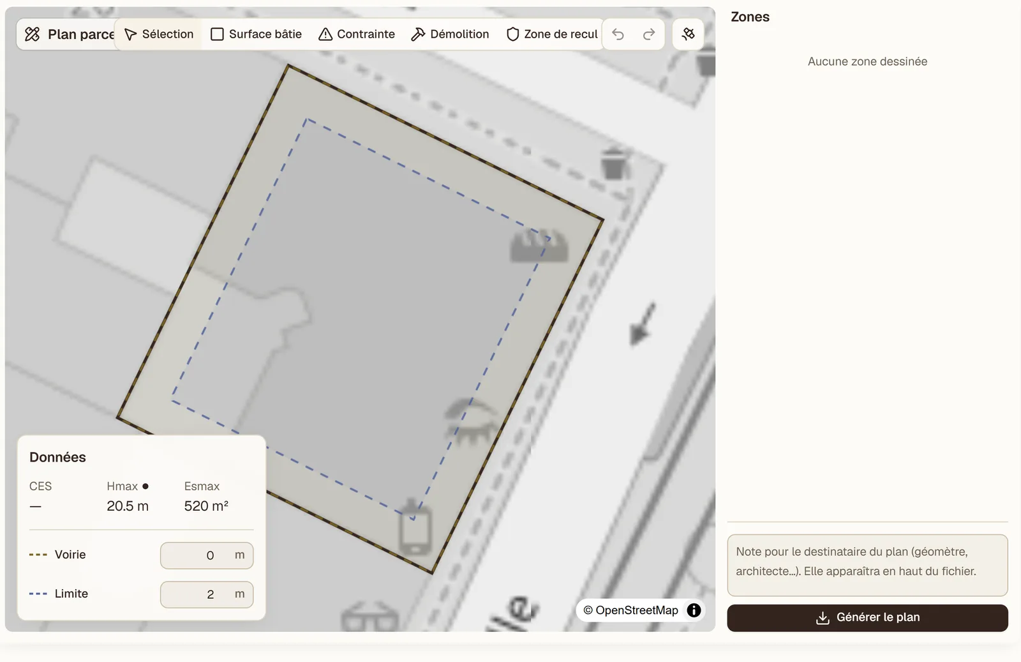Click the Données panel heading
The width and height of the screenshot is (1021, 662).
(x=57, y=457)
